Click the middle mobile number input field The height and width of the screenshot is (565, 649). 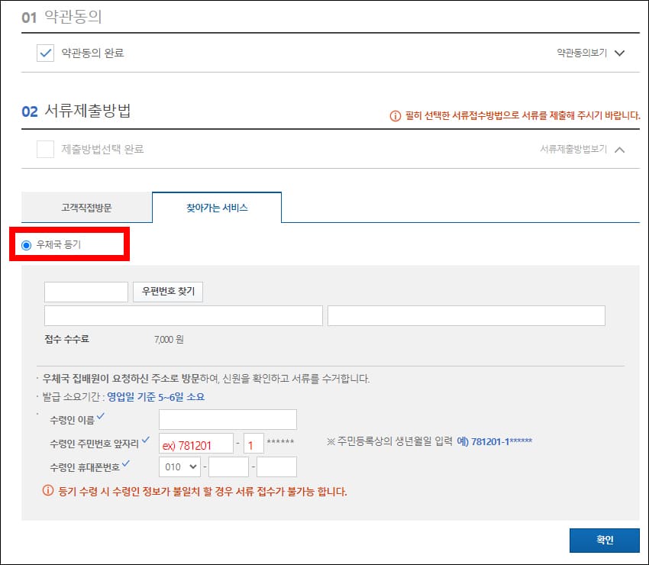point(229,467)
